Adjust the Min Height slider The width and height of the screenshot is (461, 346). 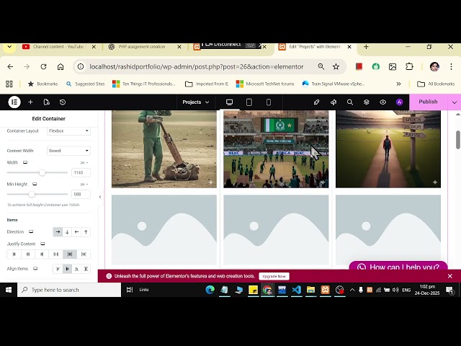32,194
